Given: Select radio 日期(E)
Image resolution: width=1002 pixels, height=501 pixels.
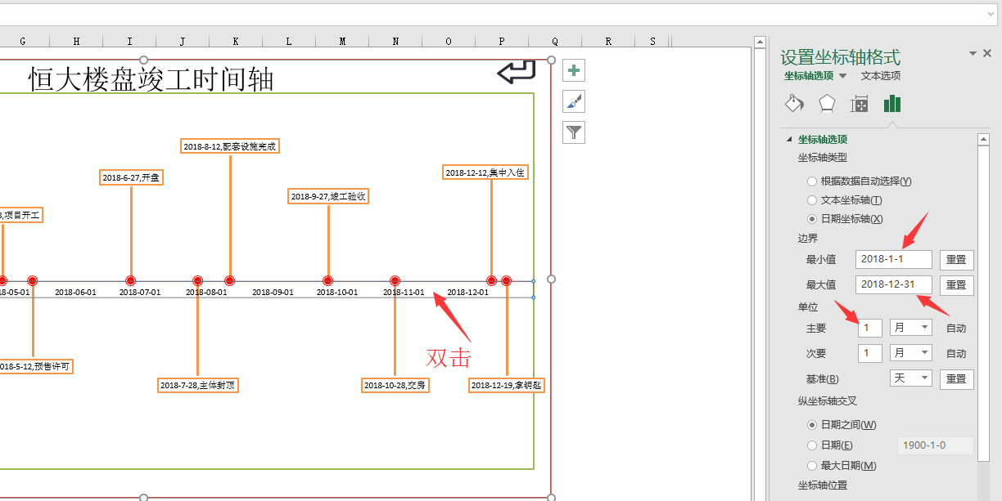Looking at the screenshot, I should (812, 445).
